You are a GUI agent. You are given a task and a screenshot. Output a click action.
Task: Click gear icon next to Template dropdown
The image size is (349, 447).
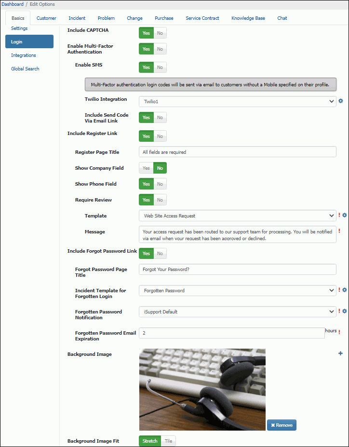pos(345,215)
